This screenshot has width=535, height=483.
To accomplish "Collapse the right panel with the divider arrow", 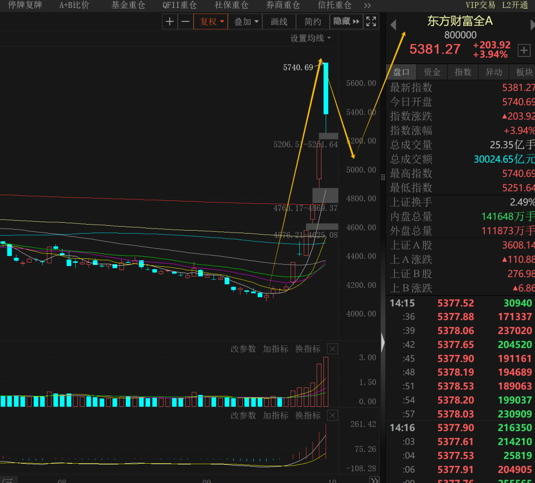I will (383, 342).
